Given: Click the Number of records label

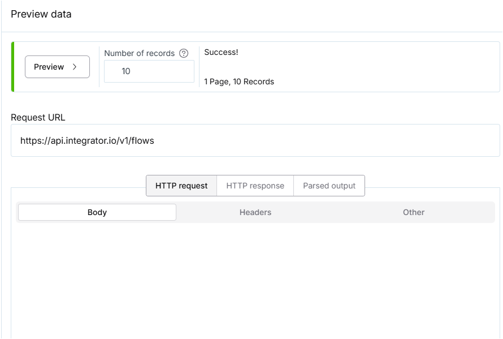Looking at the screenshot, I should (x=140, y=53).
